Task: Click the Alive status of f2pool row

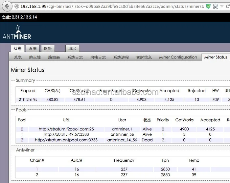Action: (147, 129)
